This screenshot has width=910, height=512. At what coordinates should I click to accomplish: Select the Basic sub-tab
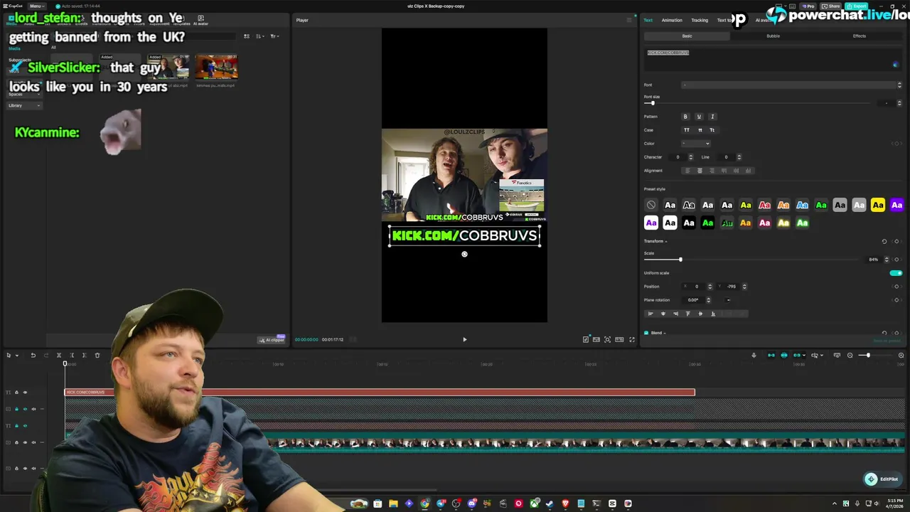click(687, 36)
